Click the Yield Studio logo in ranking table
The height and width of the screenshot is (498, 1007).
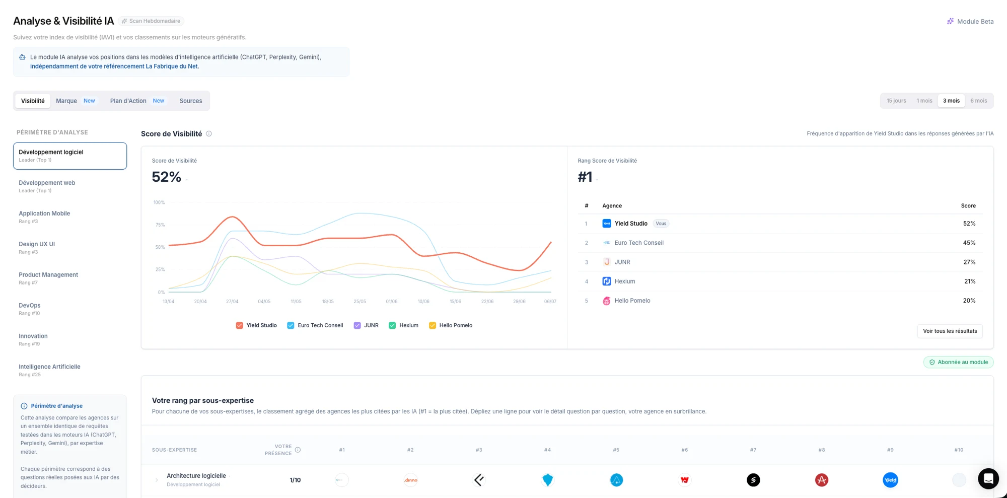607,224
